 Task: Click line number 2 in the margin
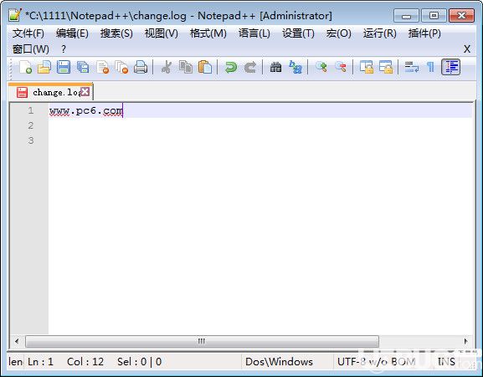(x=30, y=125)
